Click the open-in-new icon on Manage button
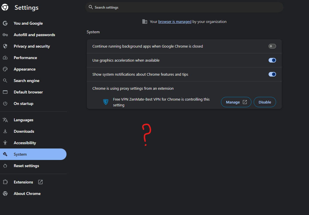The width and height of the screenshot is (309, 215). [x=245, y=102]
